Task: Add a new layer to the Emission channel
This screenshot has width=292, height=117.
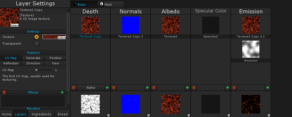Action: tap(267, 88)
